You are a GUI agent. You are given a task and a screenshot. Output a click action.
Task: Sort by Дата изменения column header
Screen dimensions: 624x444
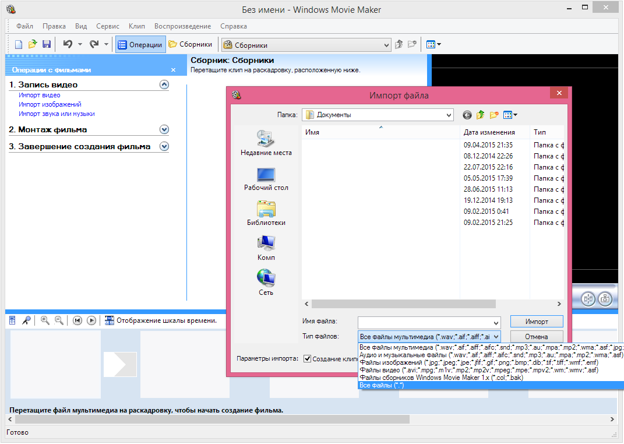click(x=495, y=132)
